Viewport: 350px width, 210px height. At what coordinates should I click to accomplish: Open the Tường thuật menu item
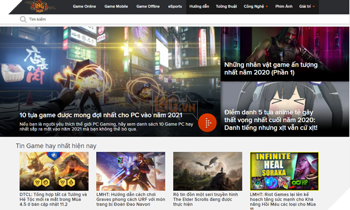click(226, 7)
